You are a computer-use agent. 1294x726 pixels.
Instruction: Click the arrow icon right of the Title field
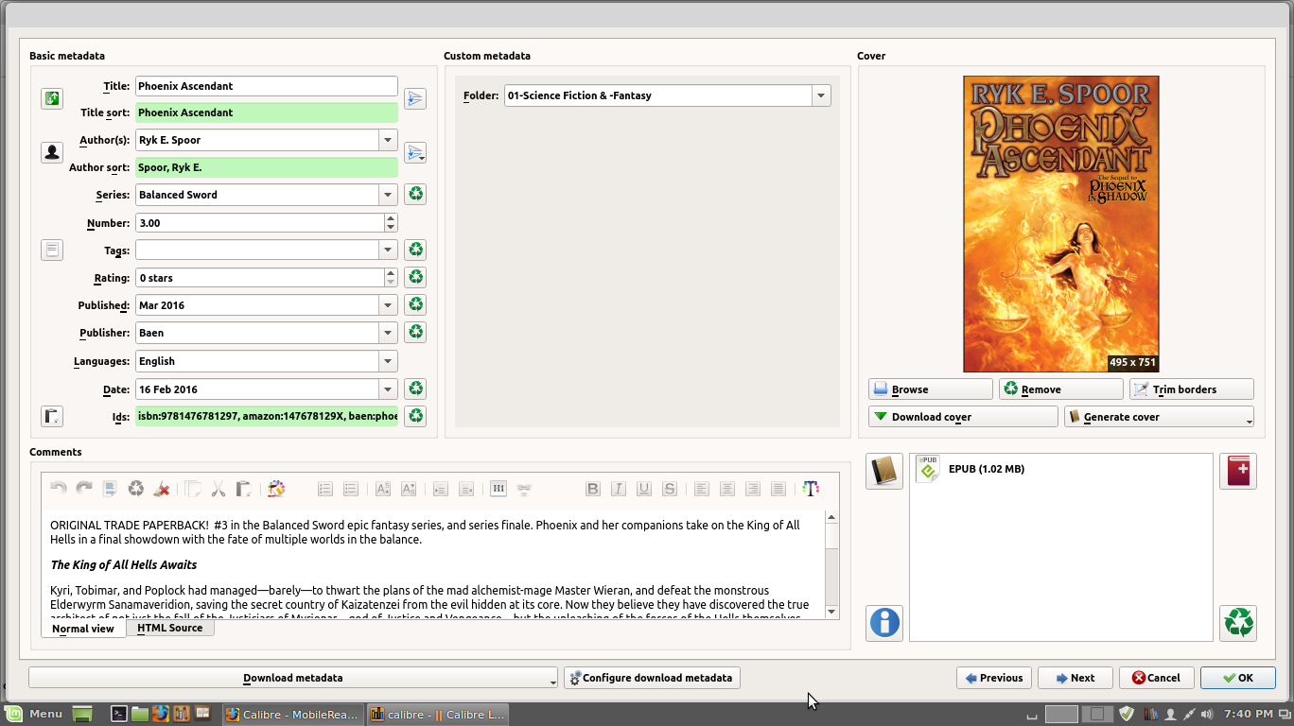tap(415, 98)
